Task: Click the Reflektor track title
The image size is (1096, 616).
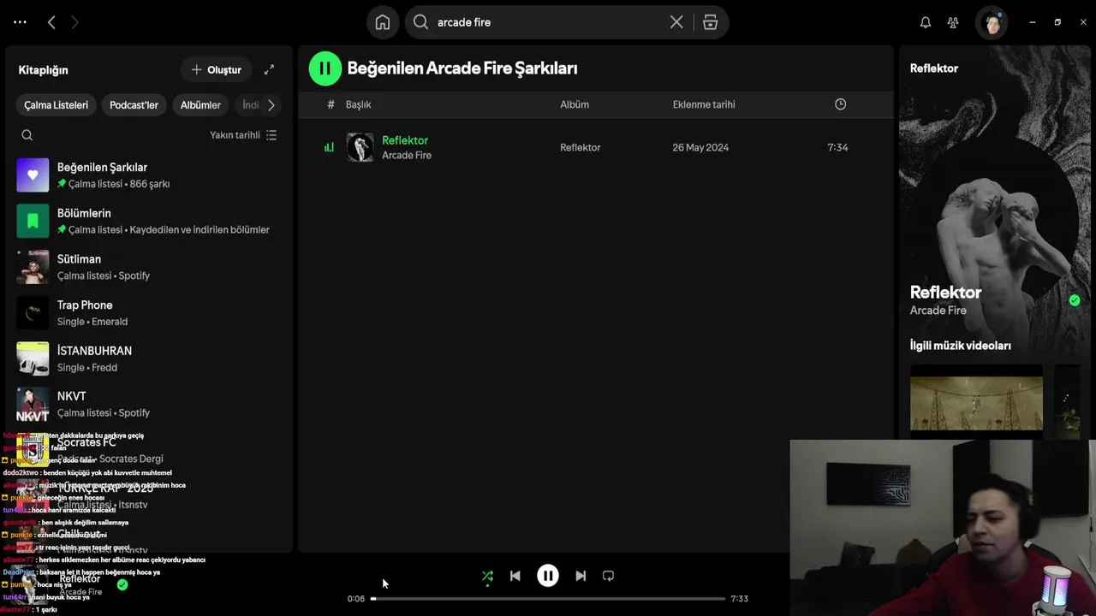Action: coord(405,140)
